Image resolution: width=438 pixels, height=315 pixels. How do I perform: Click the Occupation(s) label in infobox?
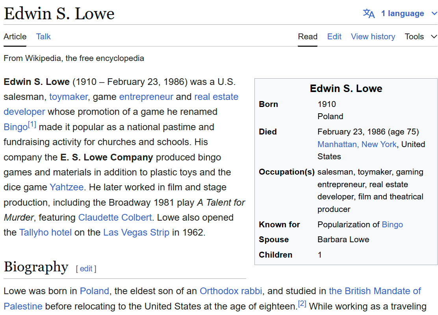[x=287, y=172]
